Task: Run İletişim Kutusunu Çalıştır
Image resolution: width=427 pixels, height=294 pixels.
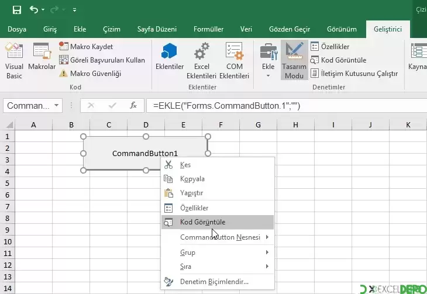Action: (x=354, y=74)
